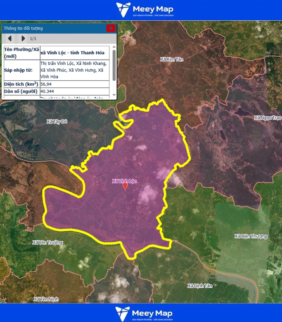
Task: Click the Xã Định Tân commune label
Action: click(199, 286)
